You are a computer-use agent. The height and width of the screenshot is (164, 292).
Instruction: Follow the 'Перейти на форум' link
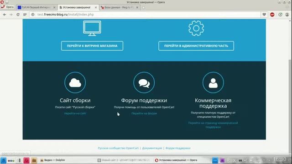pos(144,113)
